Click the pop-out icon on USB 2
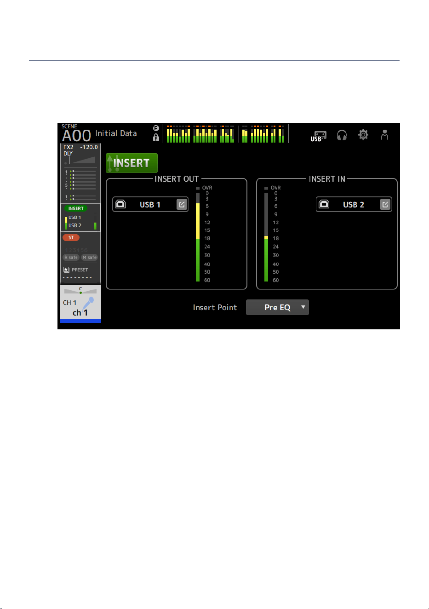Image resolution: width=429 pixels, height=609 pixels. coord(385,205)
